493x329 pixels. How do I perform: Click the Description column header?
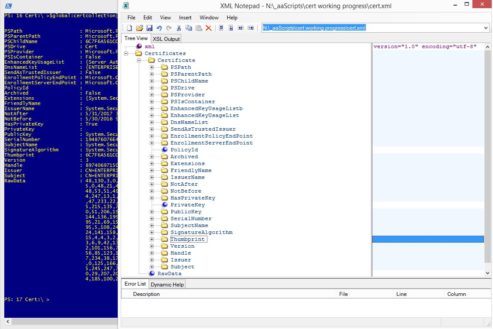coord(146,294)
